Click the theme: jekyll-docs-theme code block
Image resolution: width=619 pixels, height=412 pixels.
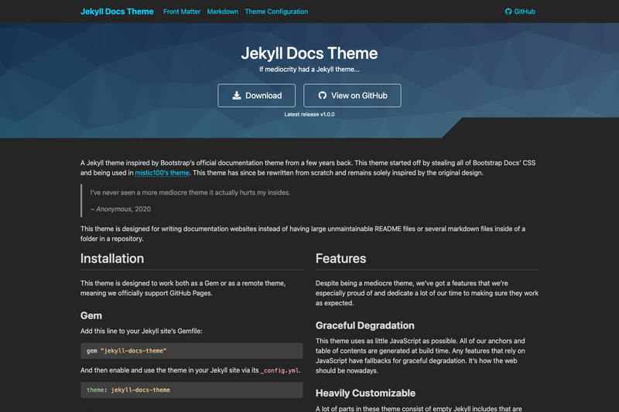192,390
